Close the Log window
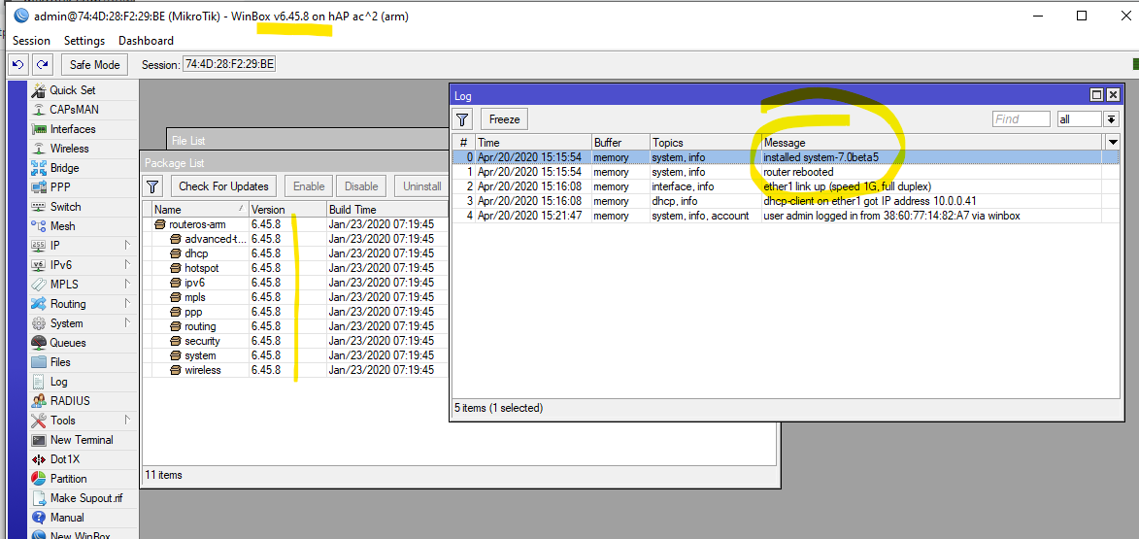The image size is (1139, 539). (1112, 95)
